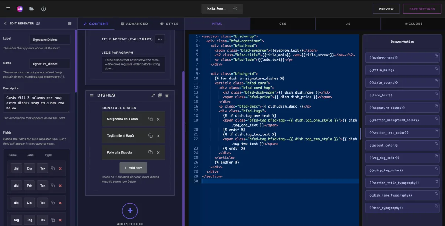This screenshot has height=226, width=445.
Task: Switch to the CONTENT tab
Action: pyautogui.click(x=96, y=24)
